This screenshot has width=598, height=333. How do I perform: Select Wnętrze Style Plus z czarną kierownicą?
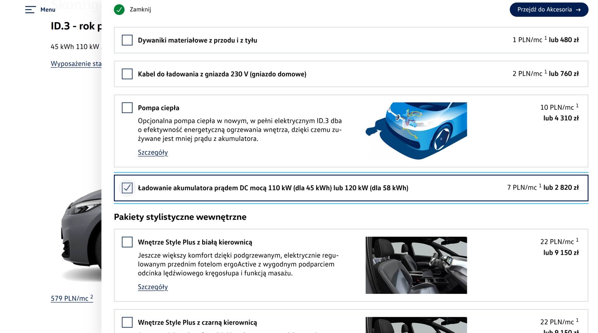127,322
